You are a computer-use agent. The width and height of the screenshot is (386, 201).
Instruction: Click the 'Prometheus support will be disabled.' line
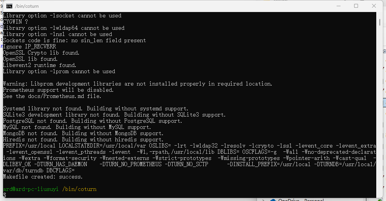point(58,90)
